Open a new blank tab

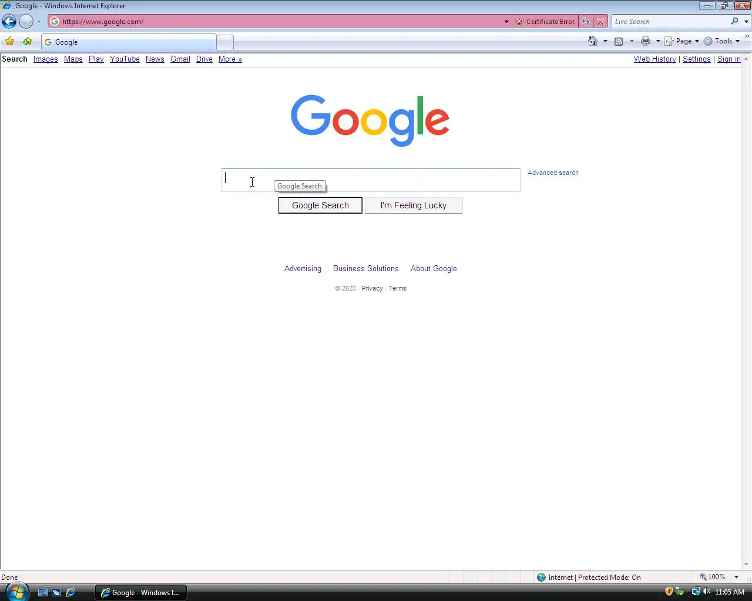225,42
